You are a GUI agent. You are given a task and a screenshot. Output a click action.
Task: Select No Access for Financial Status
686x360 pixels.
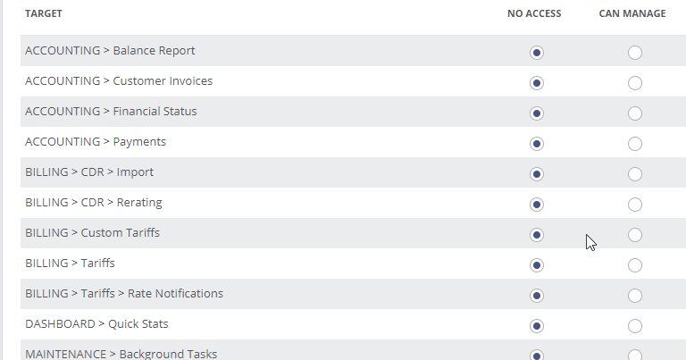536,113
